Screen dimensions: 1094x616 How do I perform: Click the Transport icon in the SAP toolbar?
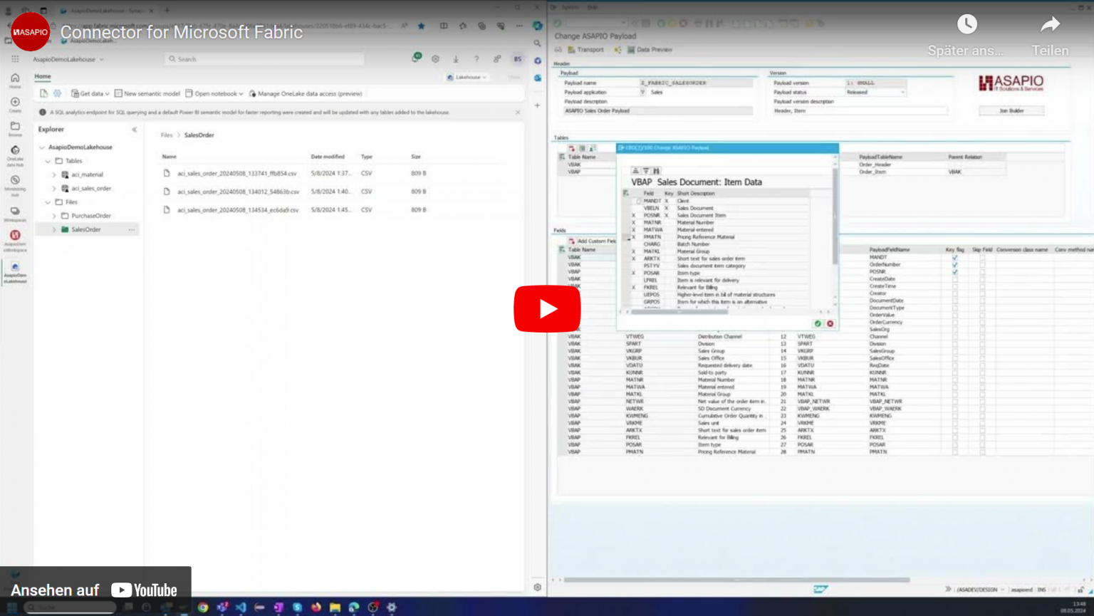(x=571, y=49)
